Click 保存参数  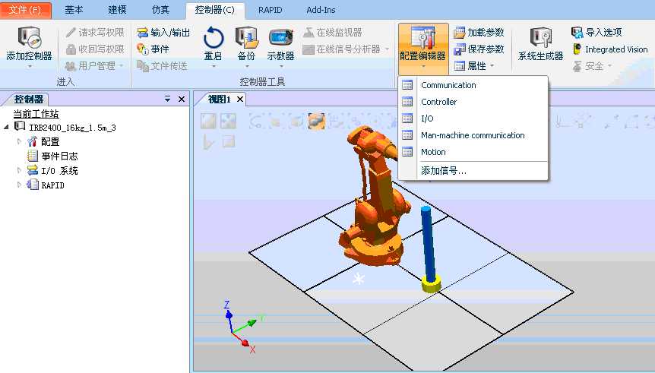coord(479,49)
